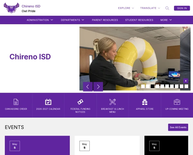Open Federal Funding Notices money icon
This screenshot has height=155, width=193.
80,102
